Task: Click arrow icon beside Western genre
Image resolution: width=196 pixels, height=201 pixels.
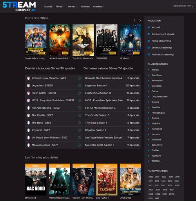Action: coord(149,156)
